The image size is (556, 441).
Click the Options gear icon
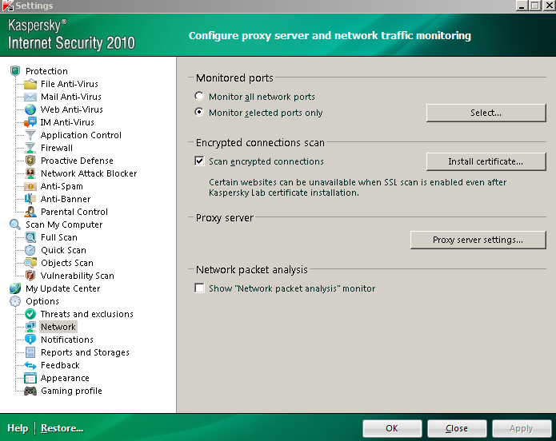pyautogui.click(x=15, y=301)
